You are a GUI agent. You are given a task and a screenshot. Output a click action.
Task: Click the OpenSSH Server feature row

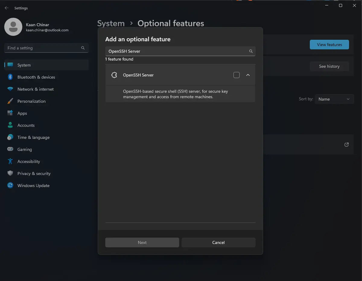[x=180, y=75]
